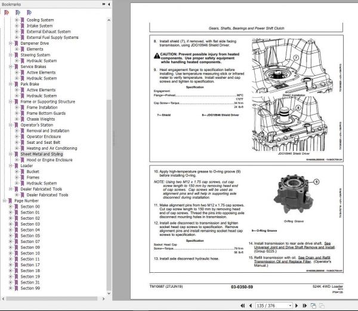The width and height of the screenshot is (358, 311).
Task: Open Chassis Weights bookmark
Action: click(x=41, y=119)
